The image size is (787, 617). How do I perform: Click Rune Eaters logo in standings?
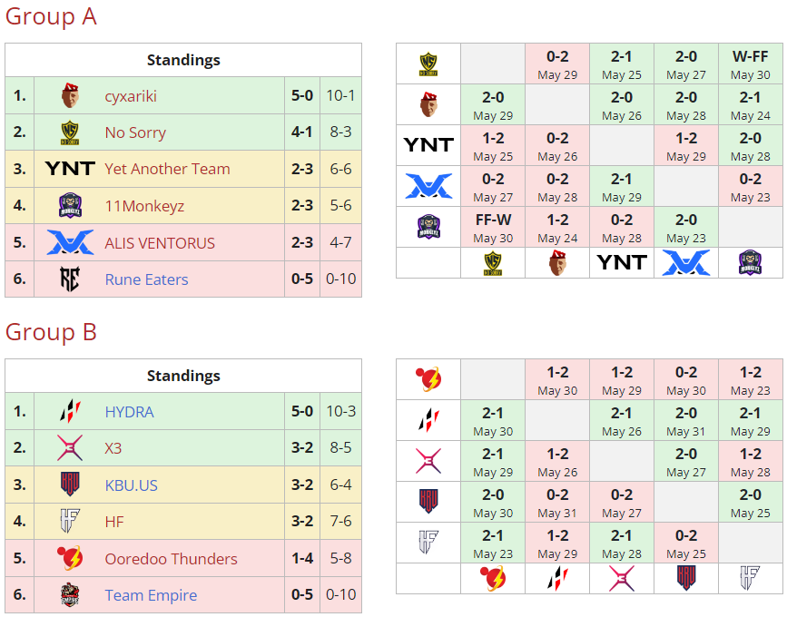coord(70,279)
